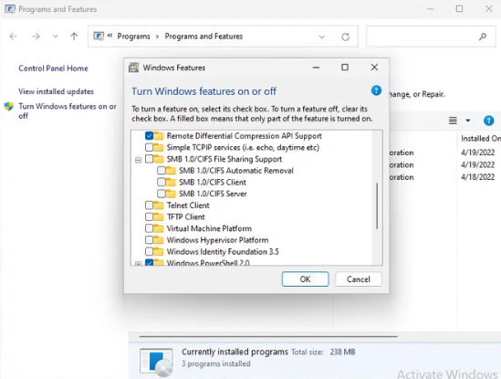Sort by the Installed On column header
The height and width of the screenshot is (379, 501).
[x=481, y=138]
